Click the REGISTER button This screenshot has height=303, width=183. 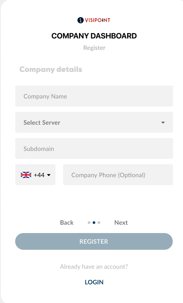click(94, 241)
